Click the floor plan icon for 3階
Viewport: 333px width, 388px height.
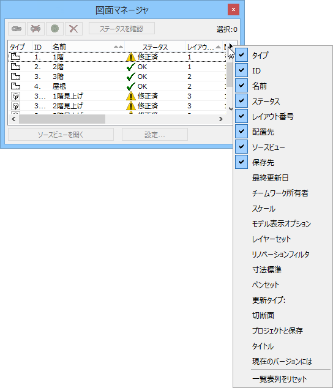(15, 76)
